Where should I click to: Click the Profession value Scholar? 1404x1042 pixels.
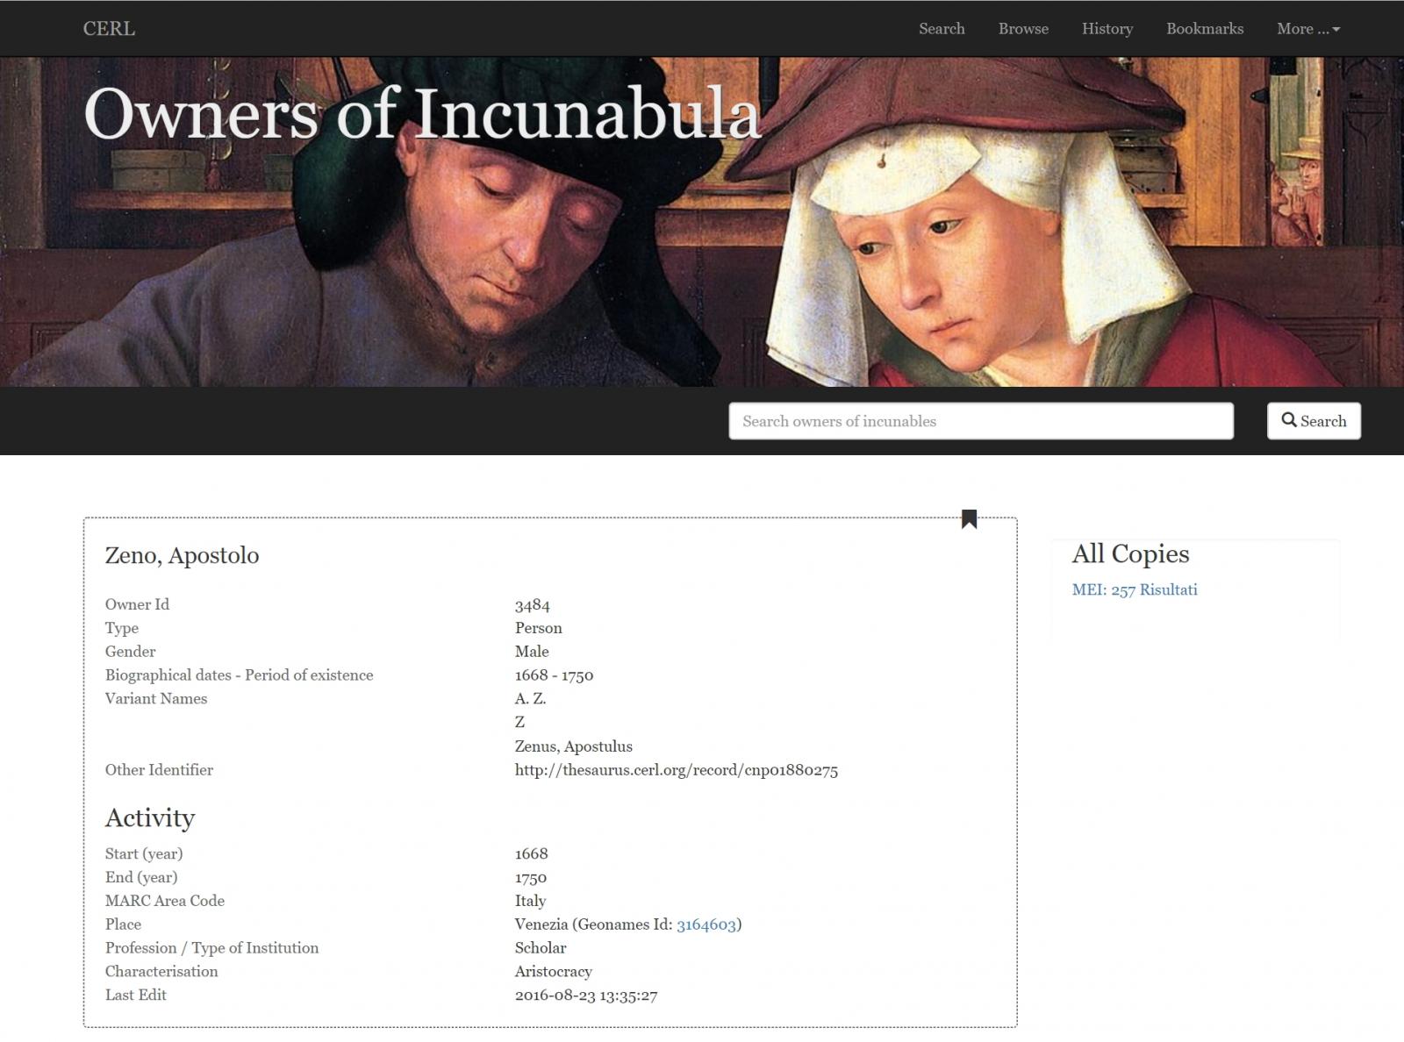[x=540, y=948]
